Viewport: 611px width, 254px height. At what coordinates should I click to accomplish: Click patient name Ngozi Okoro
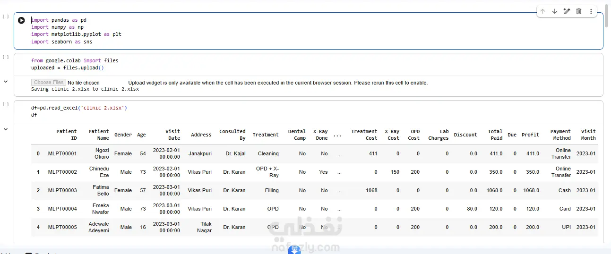(102, 153)
